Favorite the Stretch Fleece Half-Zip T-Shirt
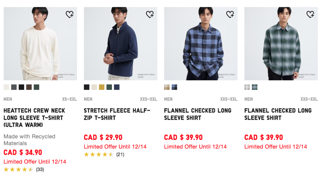The width and height of the screenshot is (321, 177). [x=150, y=14]
